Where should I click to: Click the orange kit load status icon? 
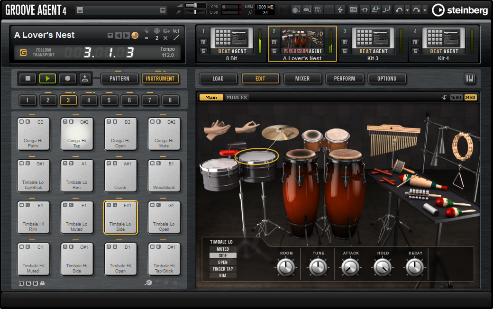tap(135, 35)
